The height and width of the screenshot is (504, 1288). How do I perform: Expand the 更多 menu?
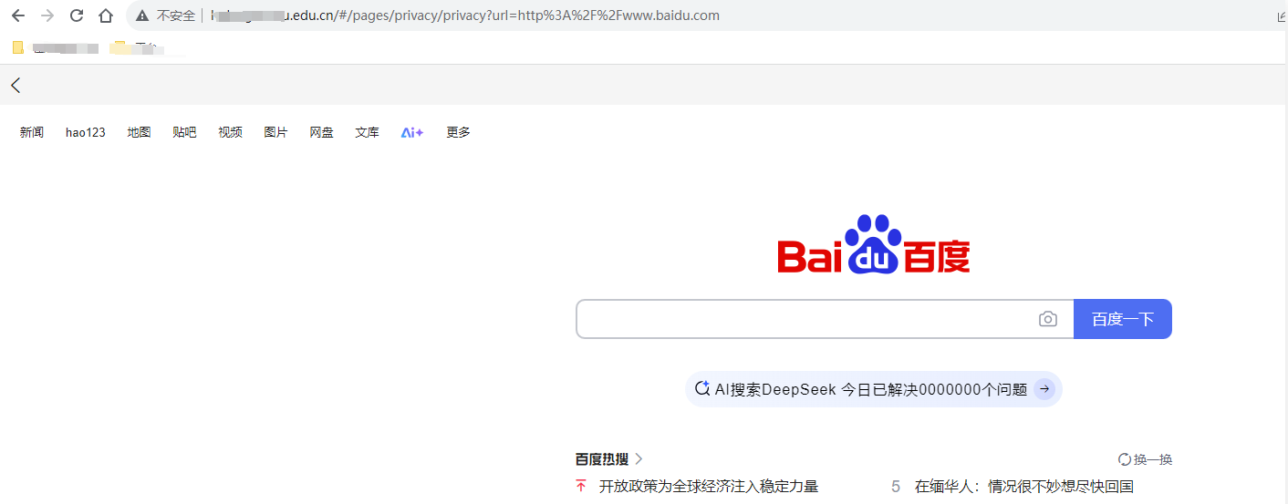pyautogui.click(x=459, y=132)
